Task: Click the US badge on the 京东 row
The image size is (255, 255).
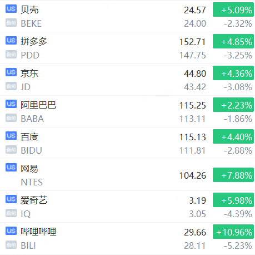Action: click(x=11, y=72)
